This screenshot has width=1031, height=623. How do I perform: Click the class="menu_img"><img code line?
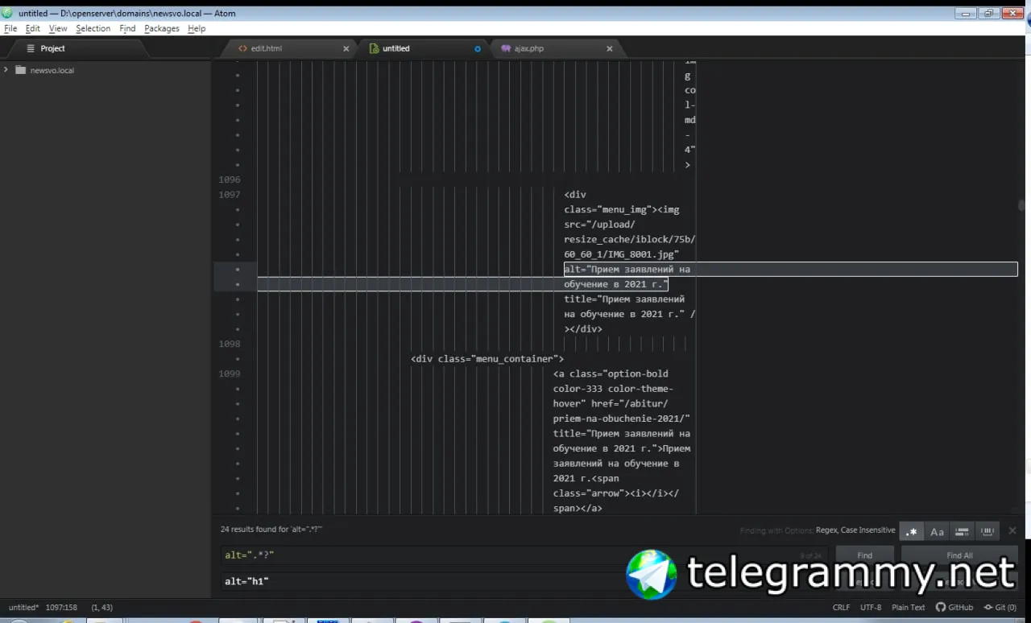[621, 209]
